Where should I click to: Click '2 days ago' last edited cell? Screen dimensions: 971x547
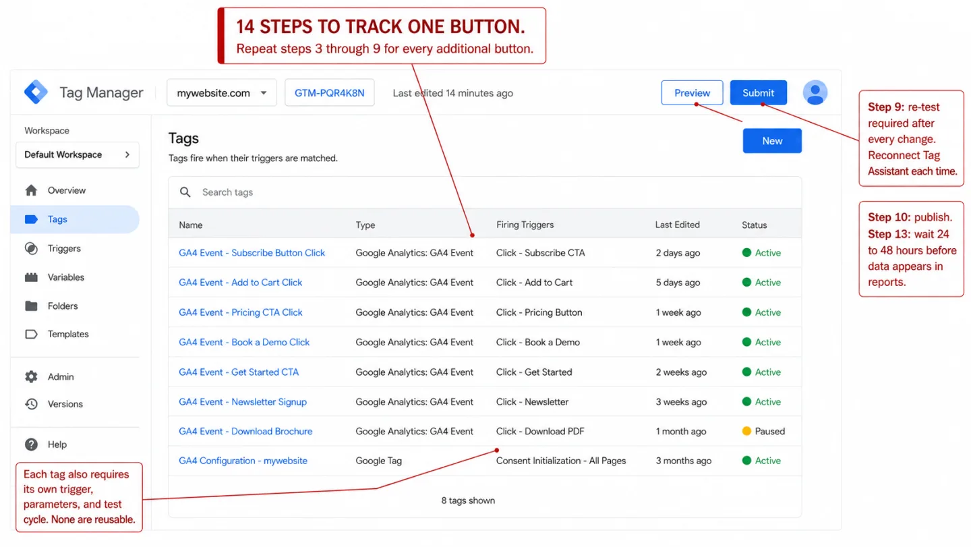pyautogui.click(x=678, y=253)
